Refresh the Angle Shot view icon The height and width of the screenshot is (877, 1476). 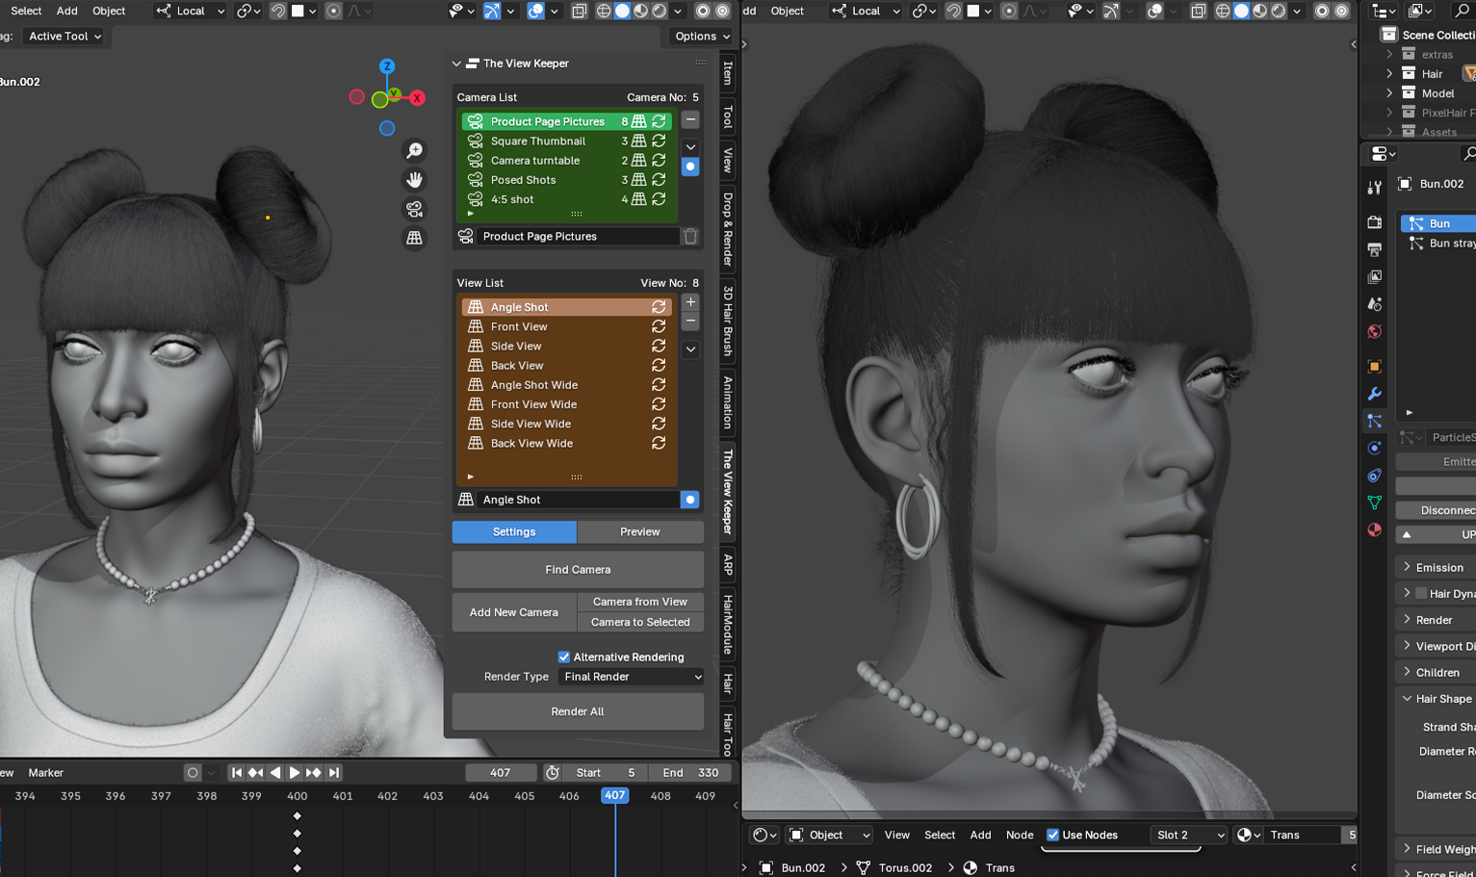point(659,307)
